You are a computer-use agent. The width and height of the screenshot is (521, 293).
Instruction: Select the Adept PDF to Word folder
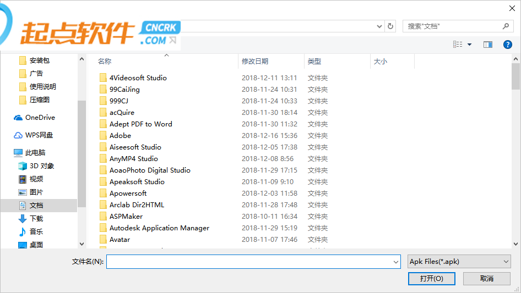click(x=141, y=124)
